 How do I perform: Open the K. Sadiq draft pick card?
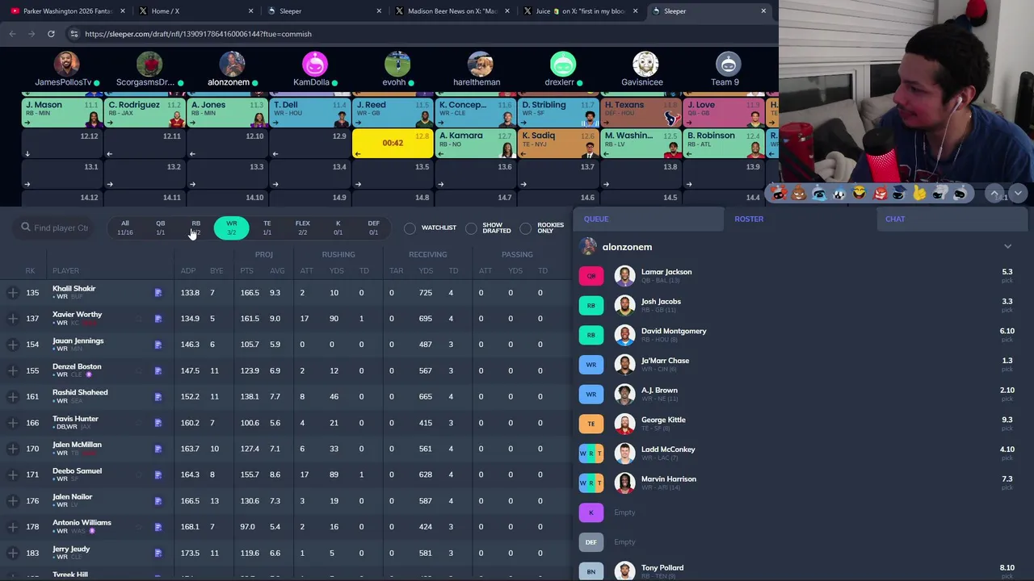[557, 143]
